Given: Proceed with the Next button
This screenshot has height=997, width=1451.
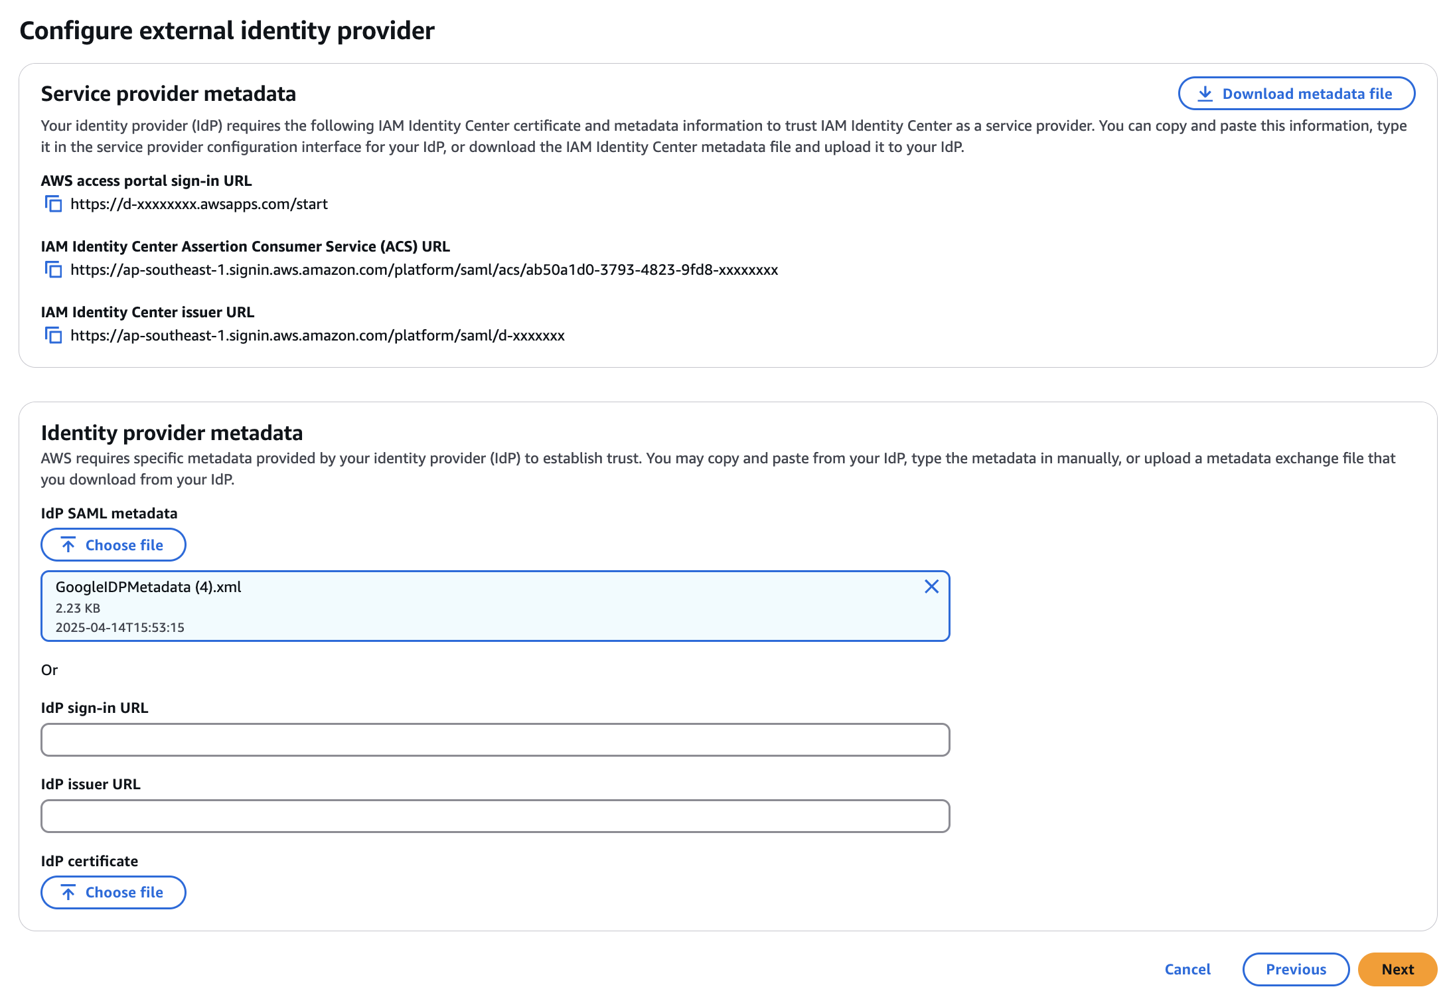Looking at the screenshot, I should pyautogui.click(x=1398, y=969).
